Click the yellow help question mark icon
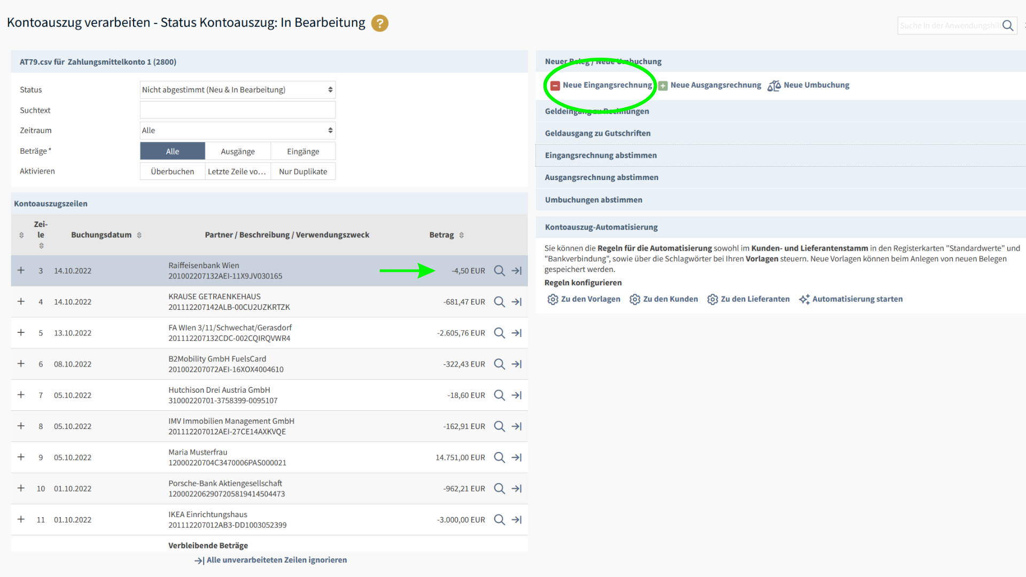This screenshot has width=1026, height=577. (x=379, y=23)
